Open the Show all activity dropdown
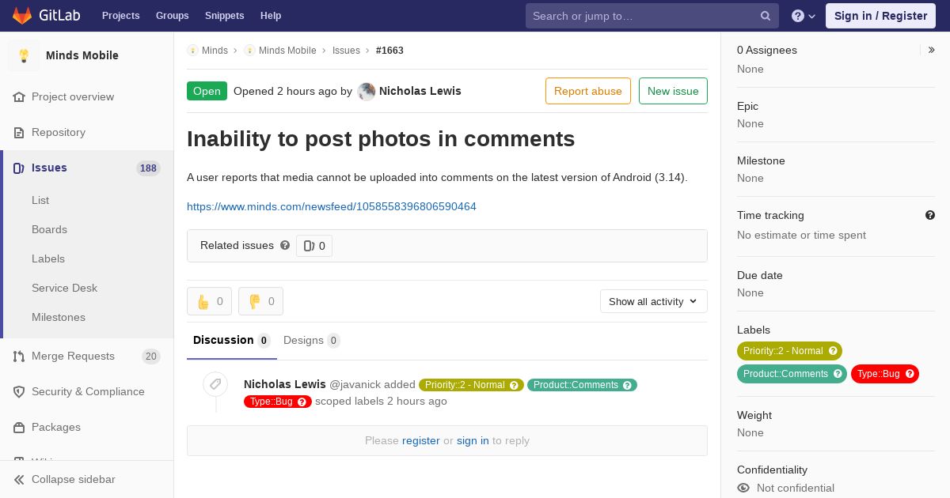The height and width of the screenshot is (498, 950). click(654, 301)
